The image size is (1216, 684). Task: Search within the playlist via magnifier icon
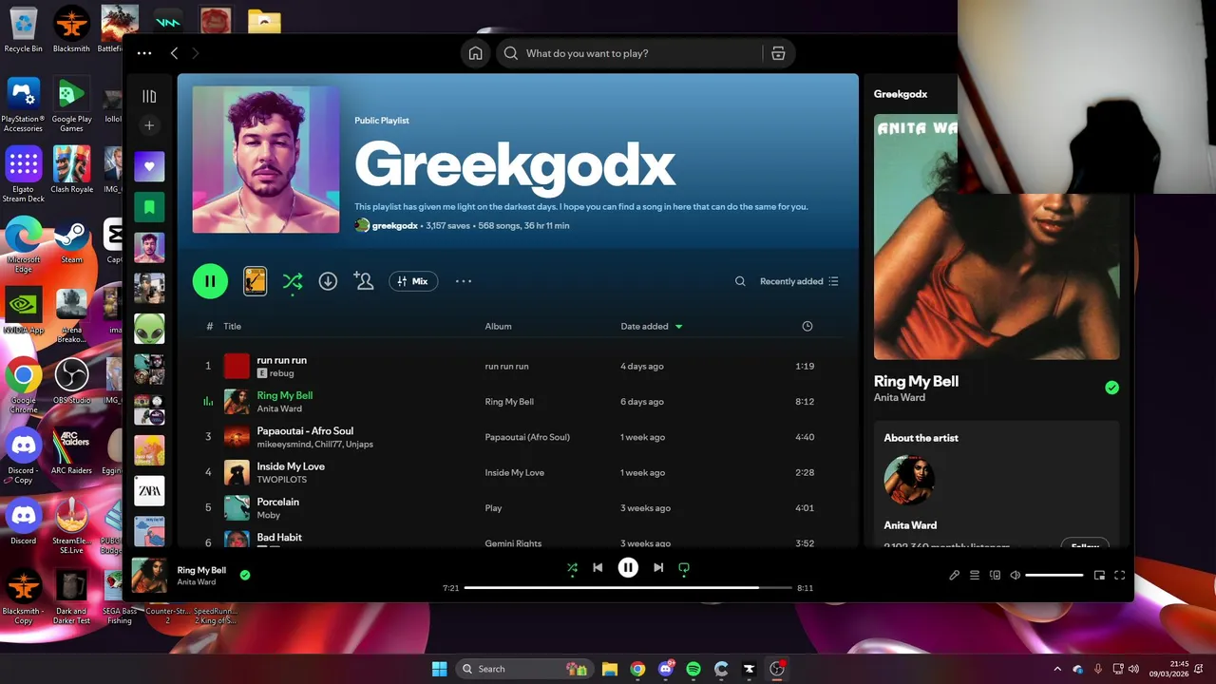pyautogui.click(x=740, y=281)
